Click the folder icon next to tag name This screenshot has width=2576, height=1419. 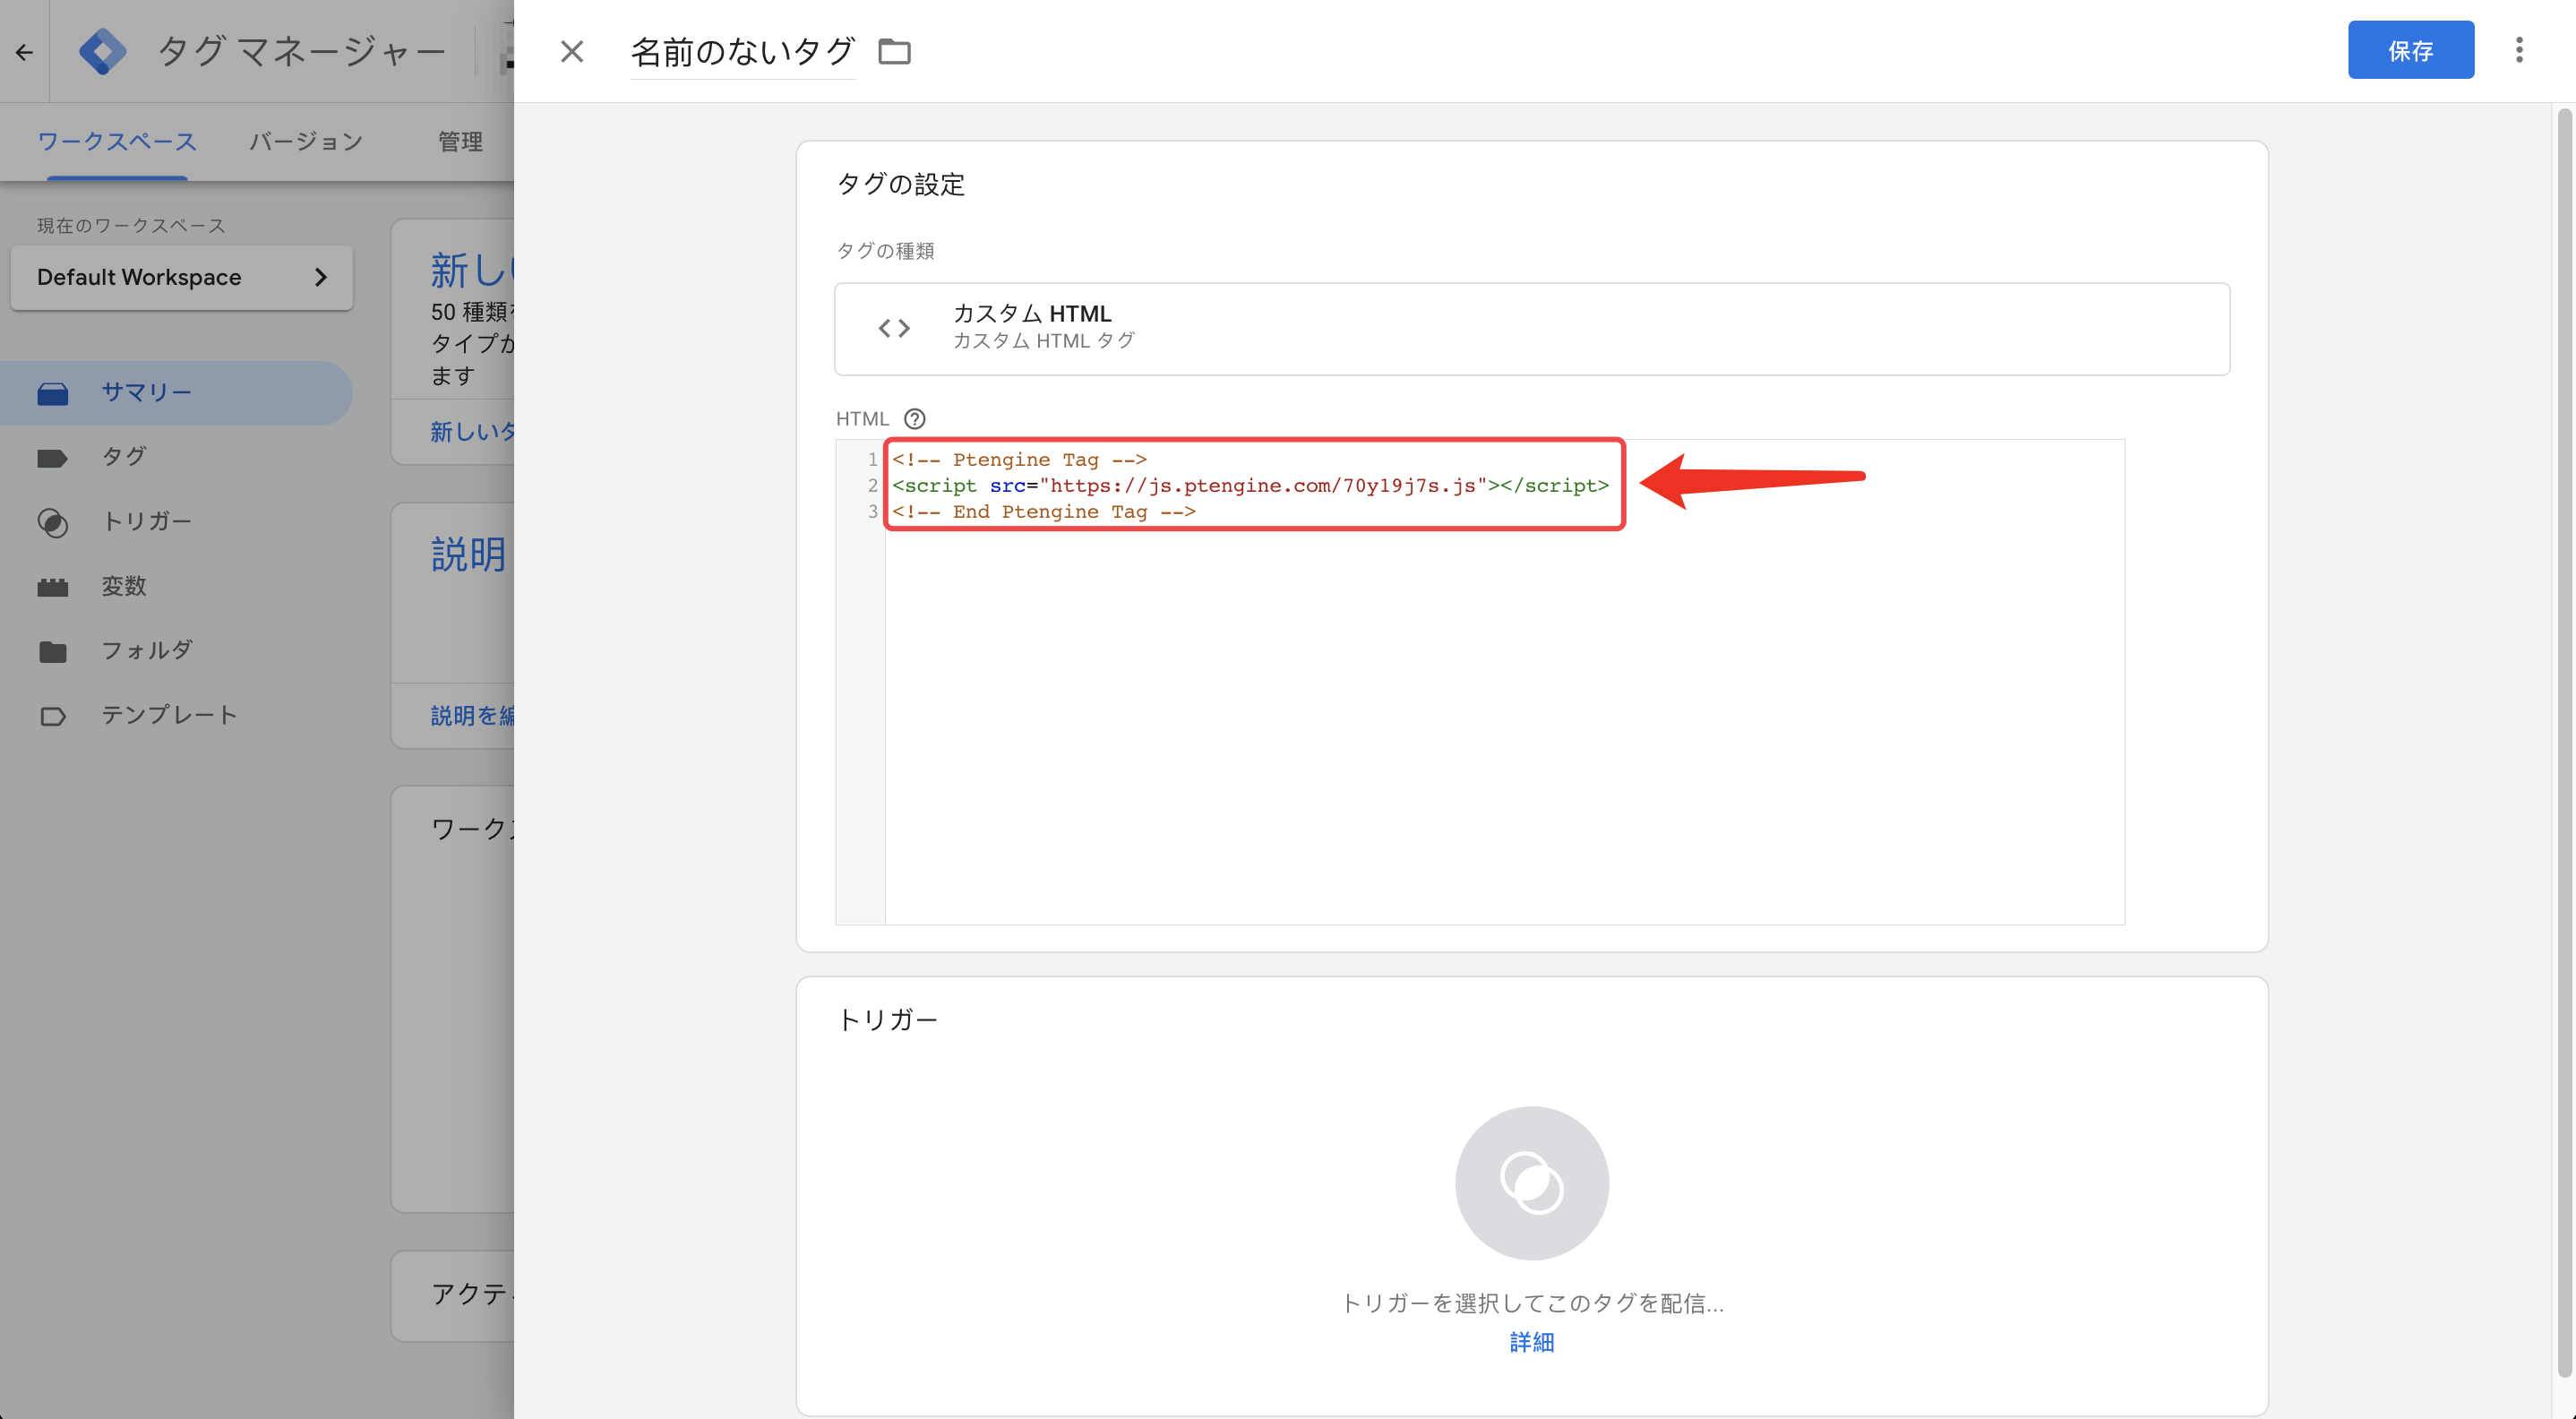coord(894,51)
